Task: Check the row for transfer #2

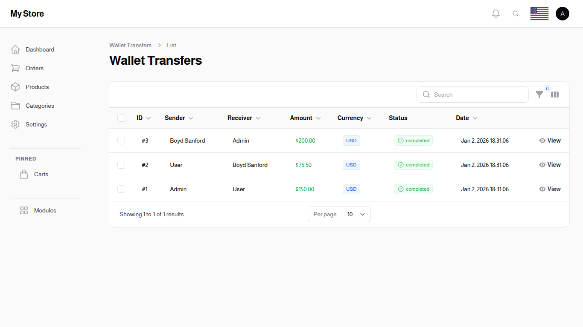Action: [x=121, y=165]
